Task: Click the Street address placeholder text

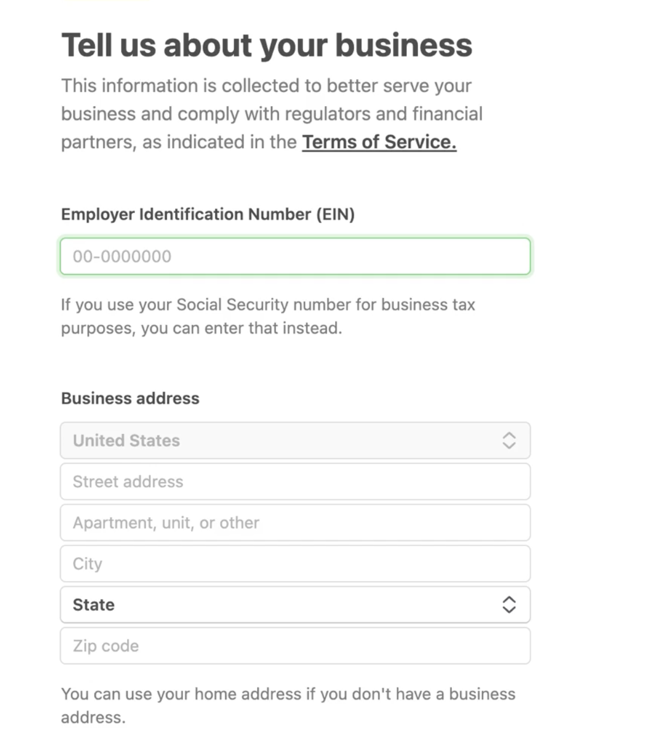Action: [x=128, y=481]
